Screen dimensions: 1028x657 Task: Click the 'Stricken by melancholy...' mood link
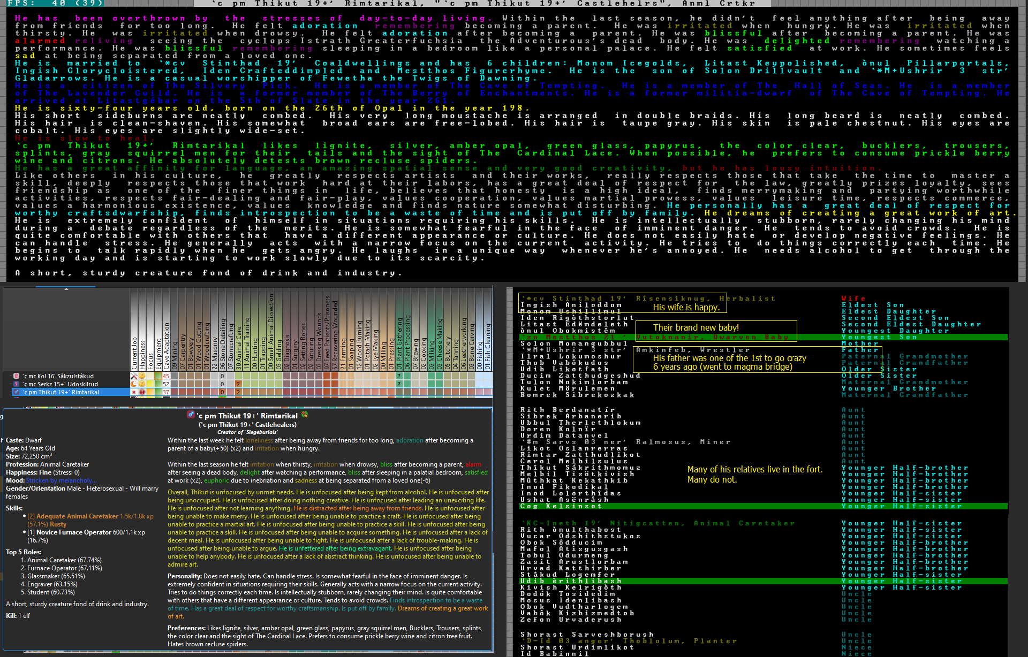point(62,480)
